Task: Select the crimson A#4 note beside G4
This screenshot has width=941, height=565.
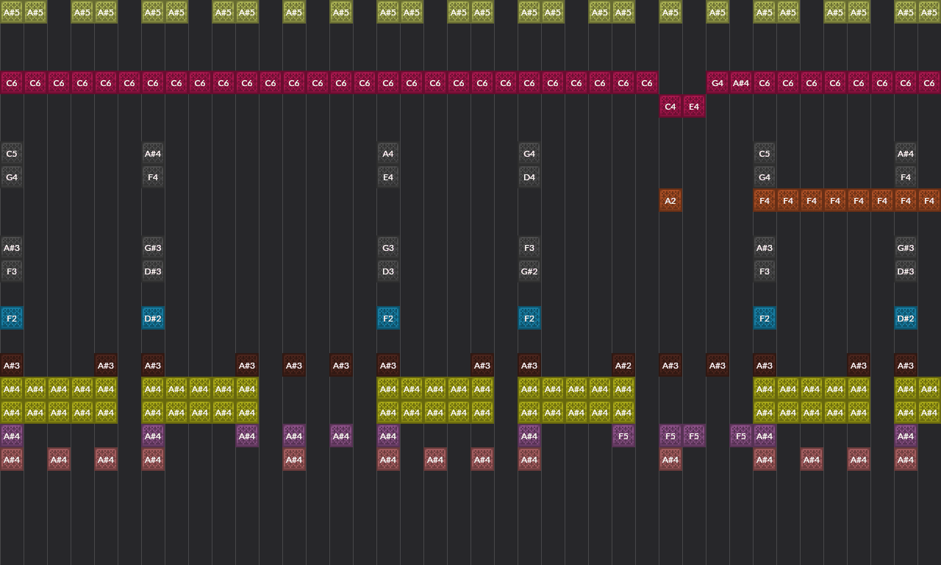Action: tap(740, 82)
